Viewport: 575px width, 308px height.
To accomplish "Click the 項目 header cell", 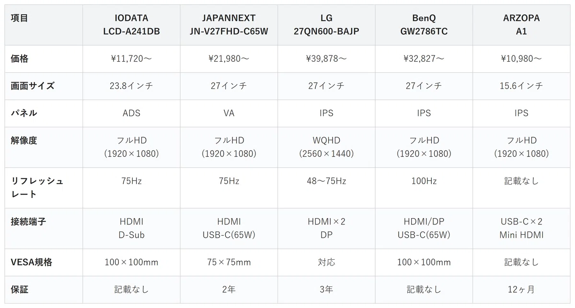I will click(44, 25).
